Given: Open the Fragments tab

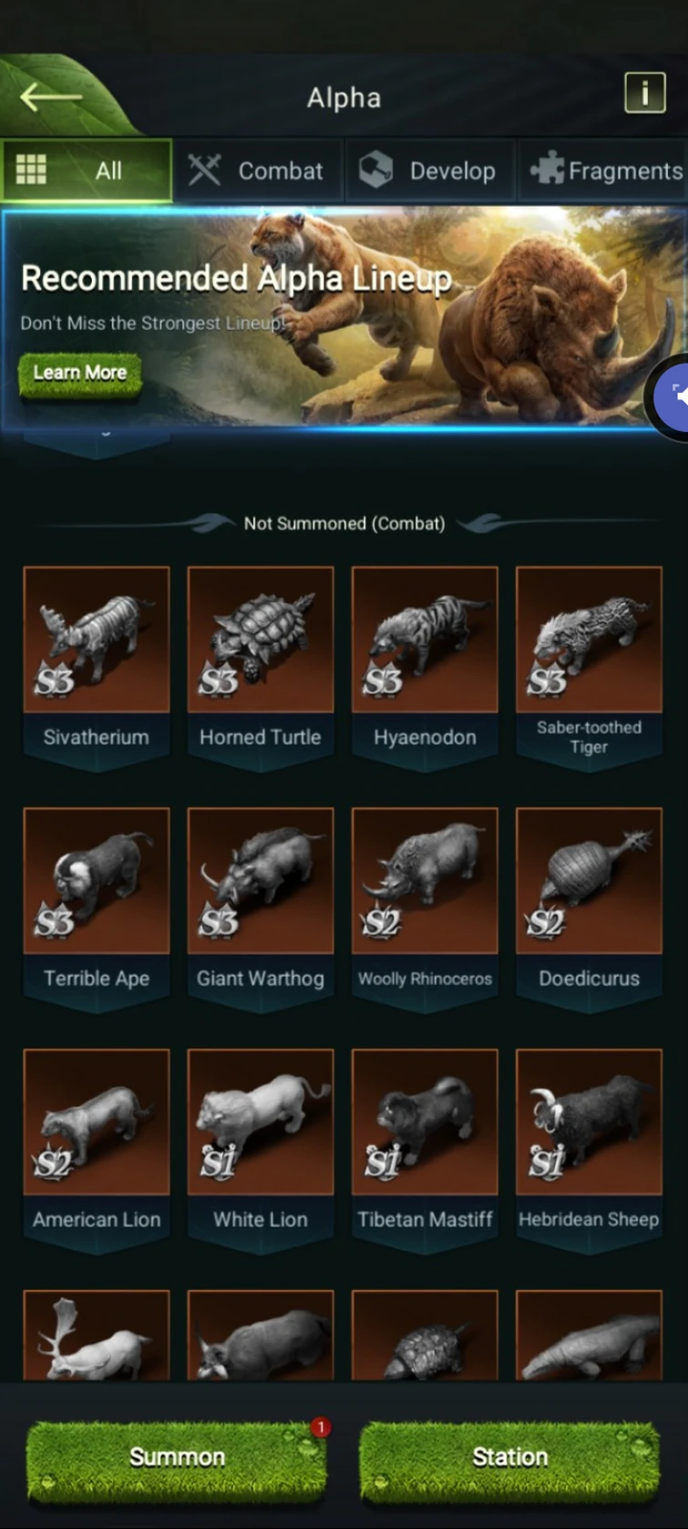Looking at the screenshot, I should point(603,170).
